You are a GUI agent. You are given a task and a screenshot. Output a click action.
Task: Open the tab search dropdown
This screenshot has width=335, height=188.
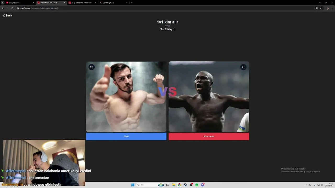[3, 3]
